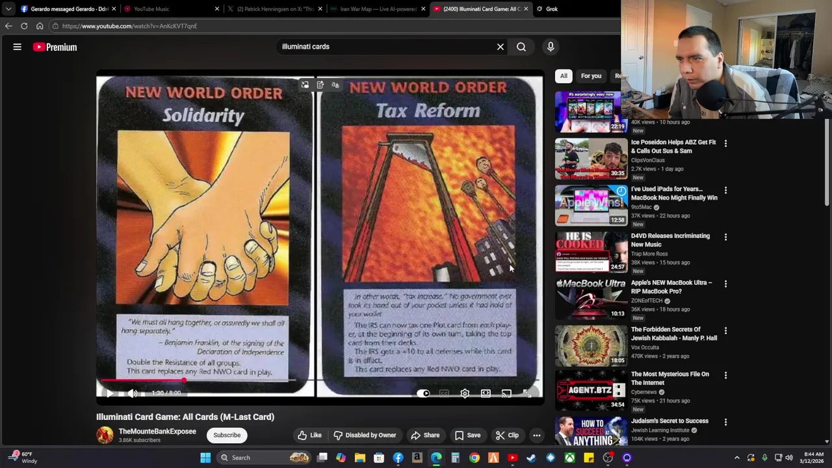The image size is (832, 468).
Task: Enter full screen mode
Action: [x=527, y=393]
